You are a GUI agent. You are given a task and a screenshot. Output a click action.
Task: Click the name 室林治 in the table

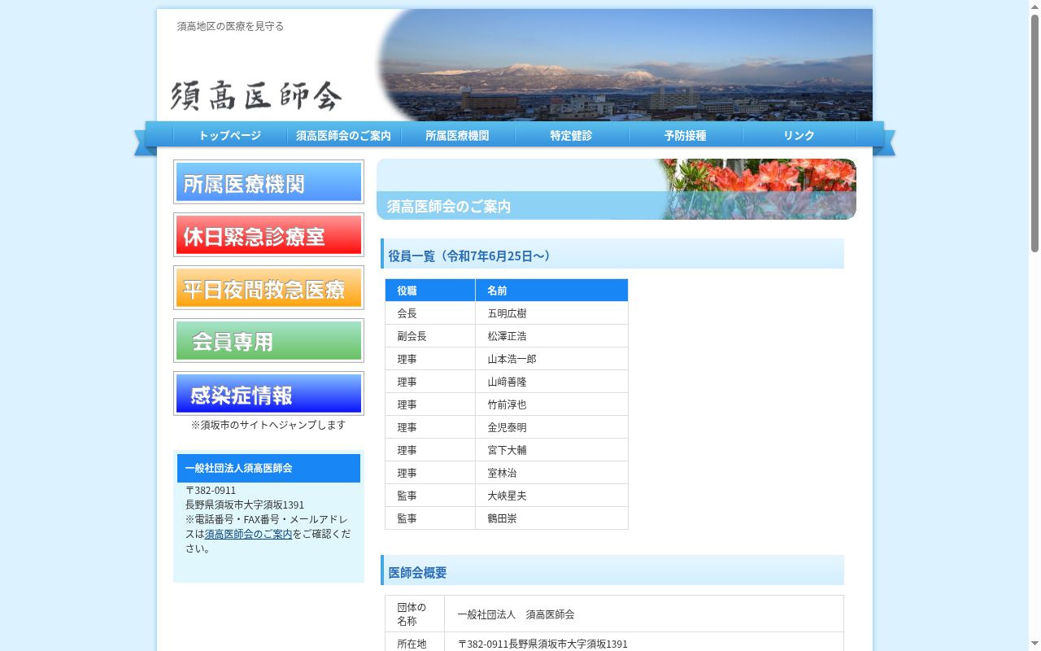tap(503, 473)
